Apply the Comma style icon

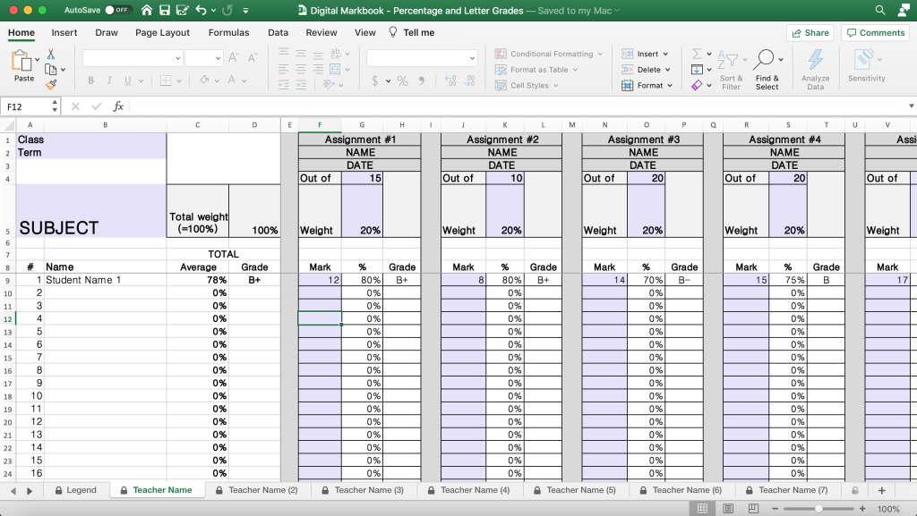(x=421, y=80)
